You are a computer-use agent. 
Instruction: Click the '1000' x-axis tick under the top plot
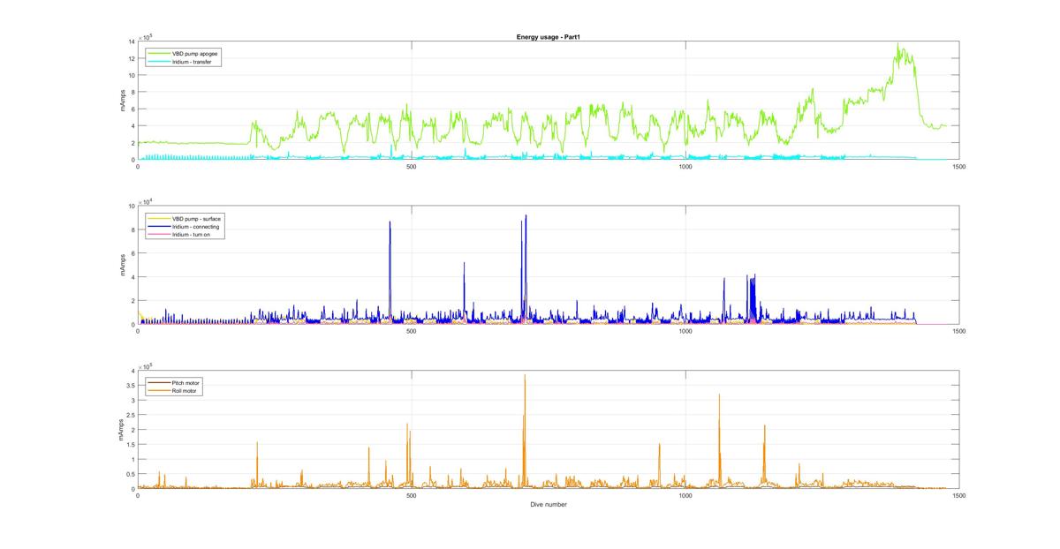click(685, 167)
